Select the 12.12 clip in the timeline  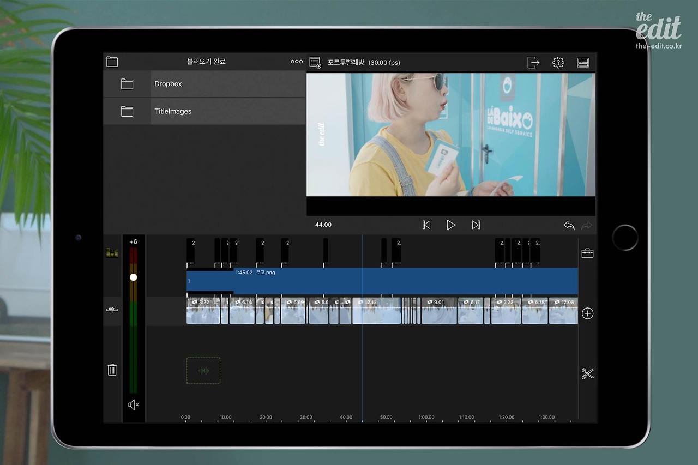click(377, 311)
